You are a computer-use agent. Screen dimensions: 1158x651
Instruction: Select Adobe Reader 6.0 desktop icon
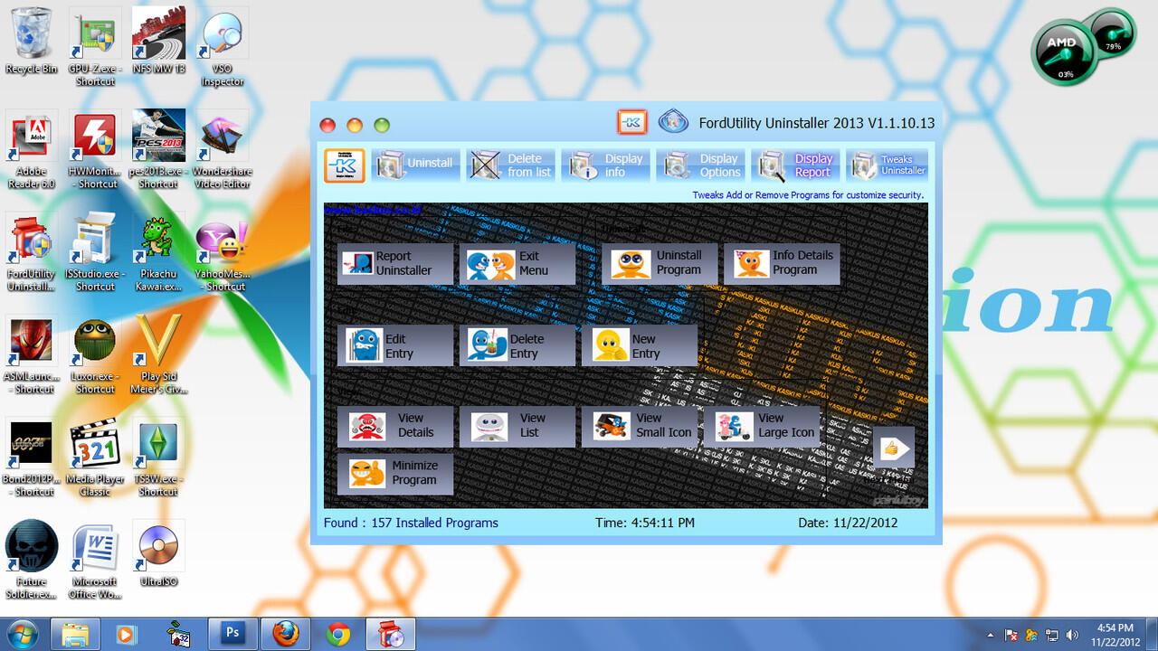point(32,149)
